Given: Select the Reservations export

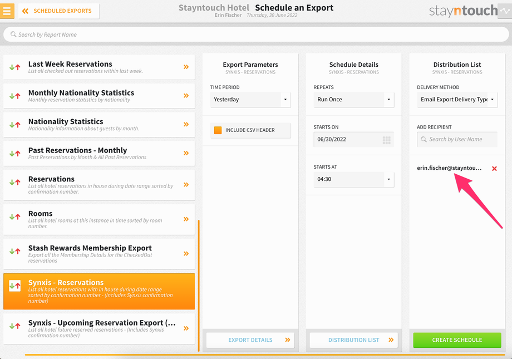Looking at the screenshot, I should click(x=99, y=185).
